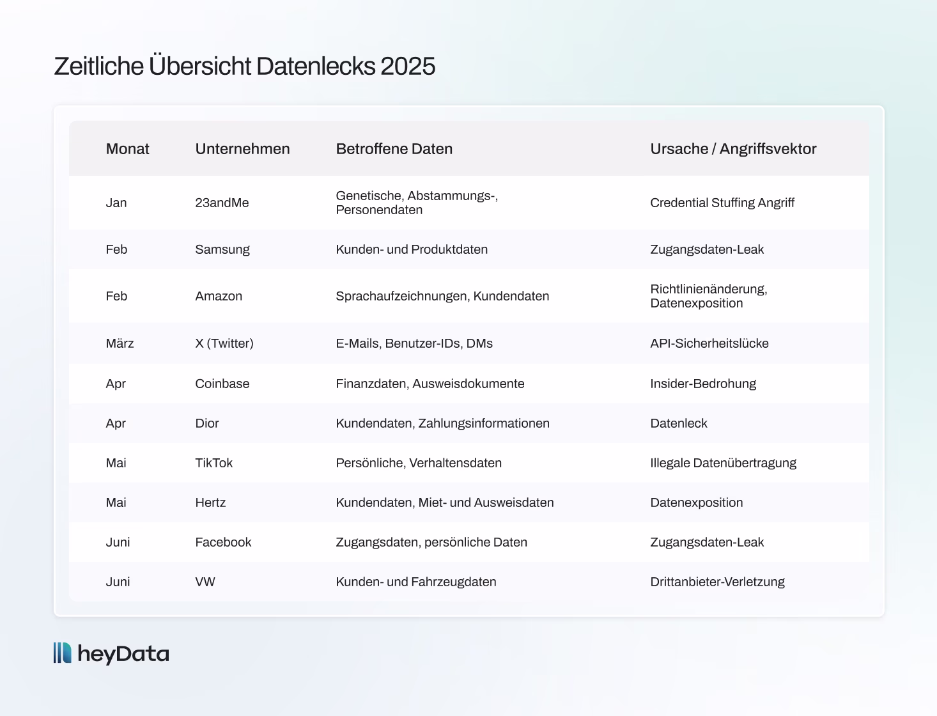Click the 'Zugangsdaten, persönliche Daten' cell
The image size is (937, 716).
(431, 542)
